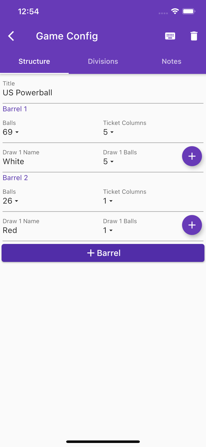Image resolution: width=206 pixels, height=447 pixels.
Task: Select the Barrel 1 heading link
Action: (x=15, y=109)
